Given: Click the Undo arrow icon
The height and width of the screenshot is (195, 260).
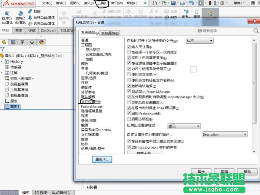Looking at the screenshot, I should [191, 3].
